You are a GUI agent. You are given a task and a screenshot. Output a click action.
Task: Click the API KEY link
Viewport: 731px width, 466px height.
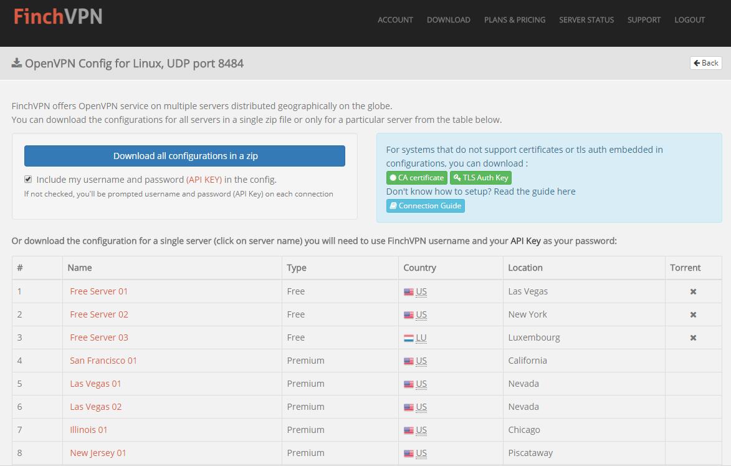coord(204,180)
